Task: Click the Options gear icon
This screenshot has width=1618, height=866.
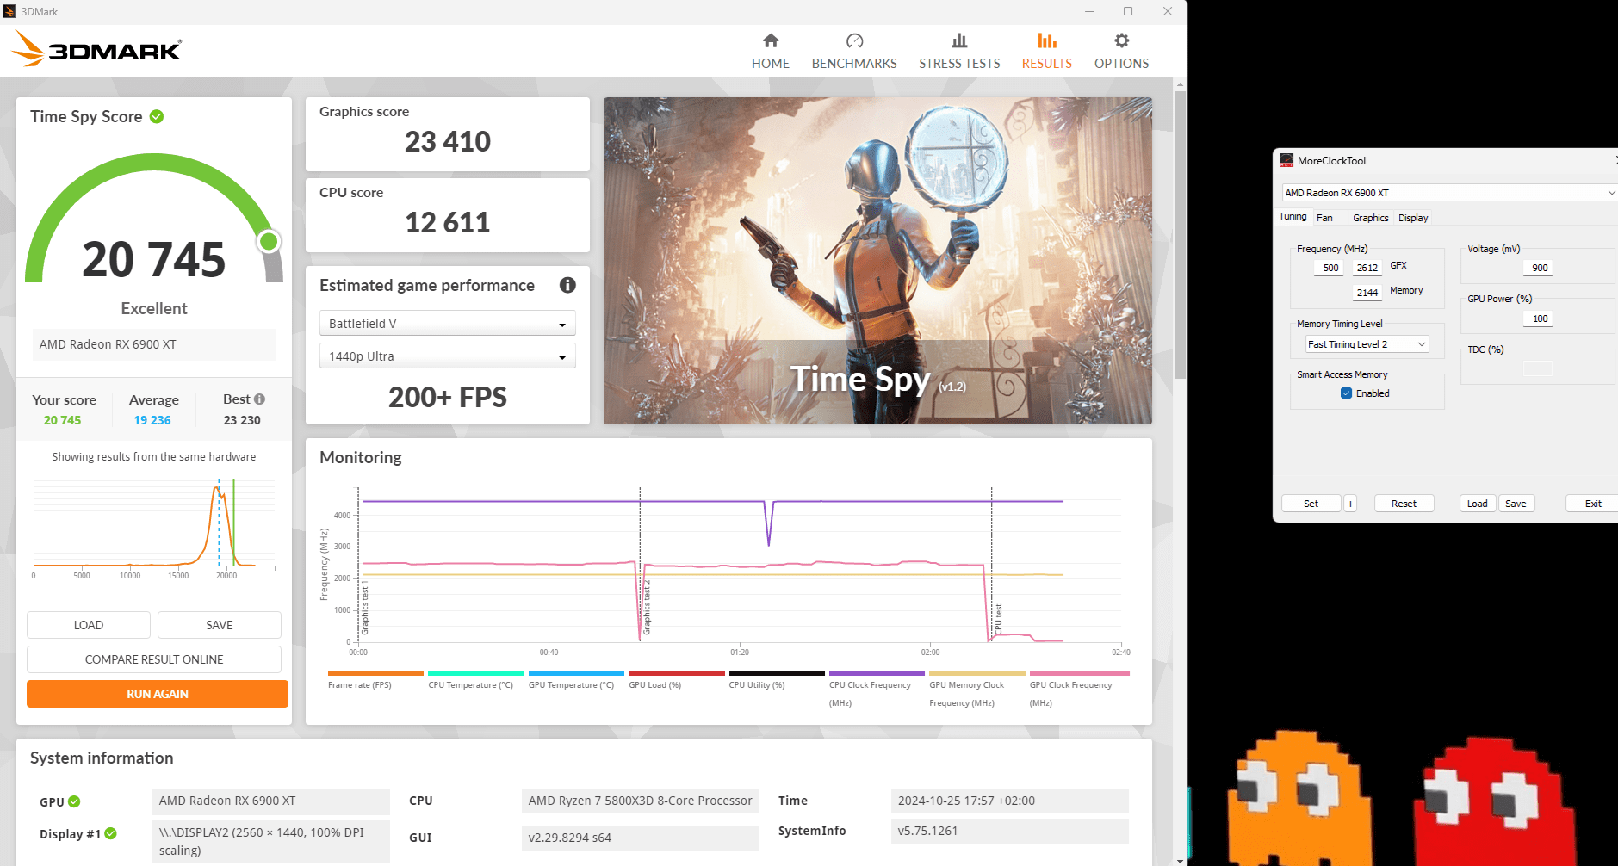Action: [x=1121, y=40]
